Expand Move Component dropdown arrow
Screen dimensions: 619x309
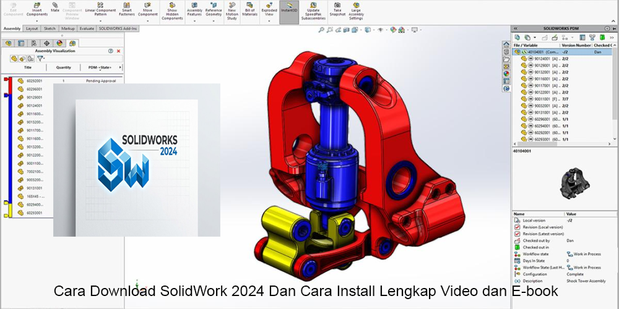148,21
